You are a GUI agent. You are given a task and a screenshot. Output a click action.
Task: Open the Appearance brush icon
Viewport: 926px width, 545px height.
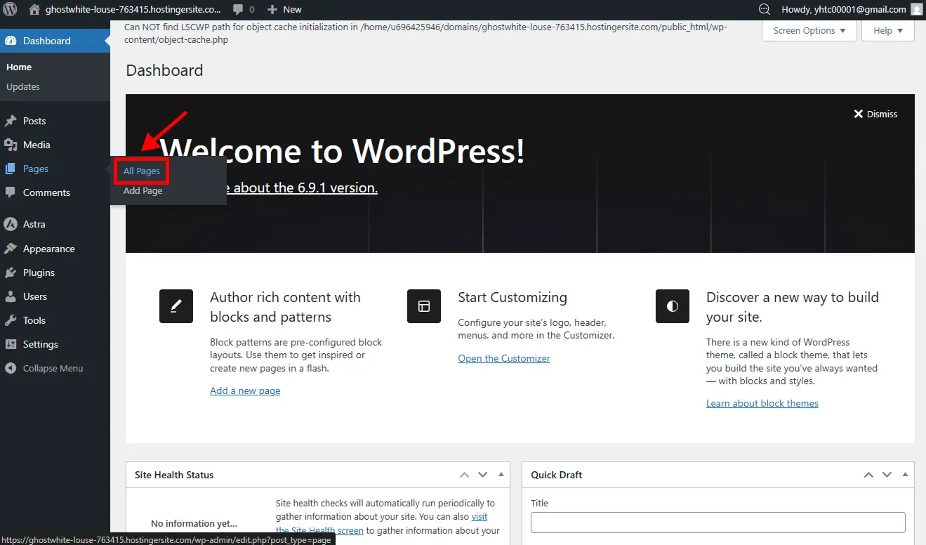(x=11, y=249)
